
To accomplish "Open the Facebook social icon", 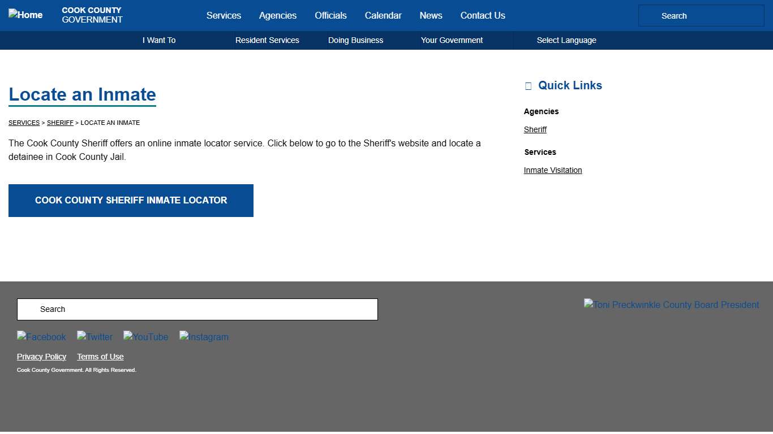I will [x=41, y=337].
